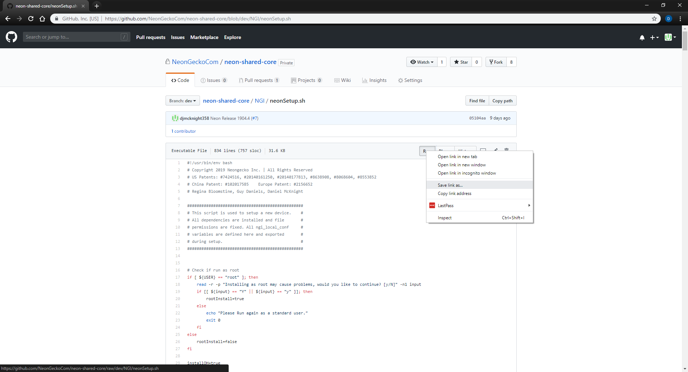The width and height of the screenshot is (688, 372).
Task: Click the browser address bar URL
Action: (x=198, y=19)
